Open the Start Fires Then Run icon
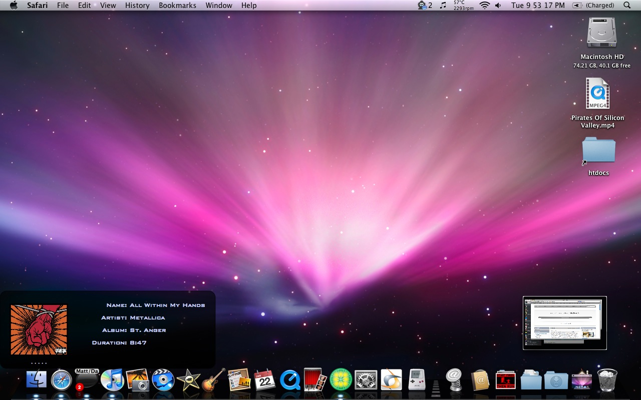 (x=505, y=380)
